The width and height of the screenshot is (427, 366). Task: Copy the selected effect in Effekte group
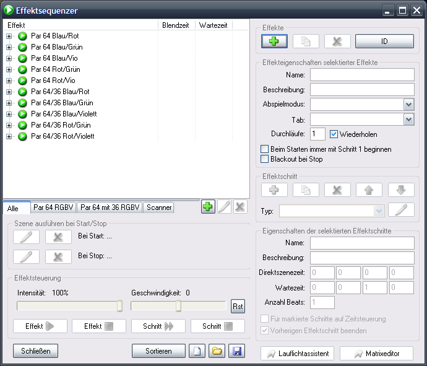click(306, 41)
